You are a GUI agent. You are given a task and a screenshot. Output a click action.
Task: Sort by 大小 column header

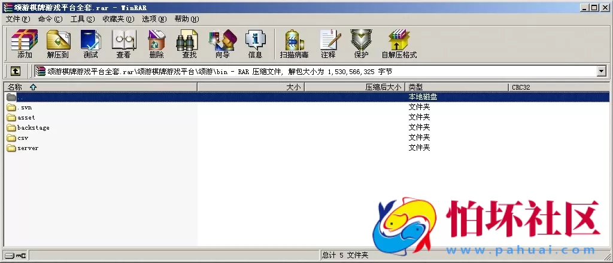pos(251,87)
